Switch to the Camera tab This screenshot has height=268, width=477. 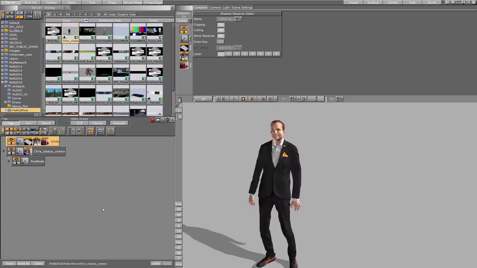tap(215, 7)
